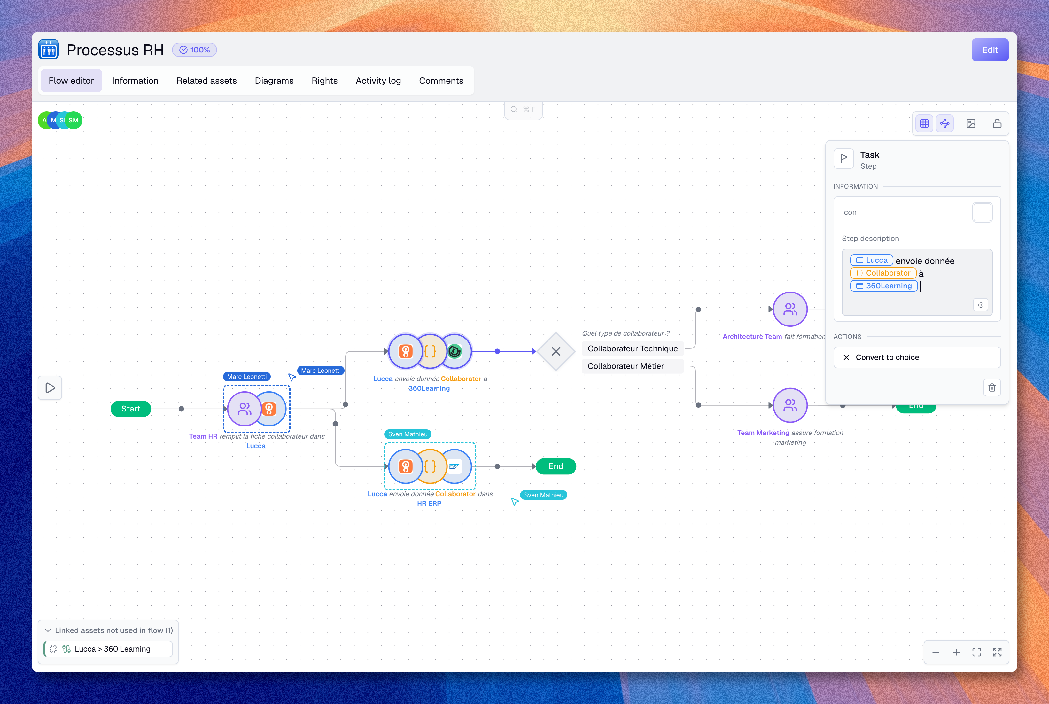Screen dimensions: 1049x704
Task: Click Lucca icon in 360Learning step
Action: [405, 352]
